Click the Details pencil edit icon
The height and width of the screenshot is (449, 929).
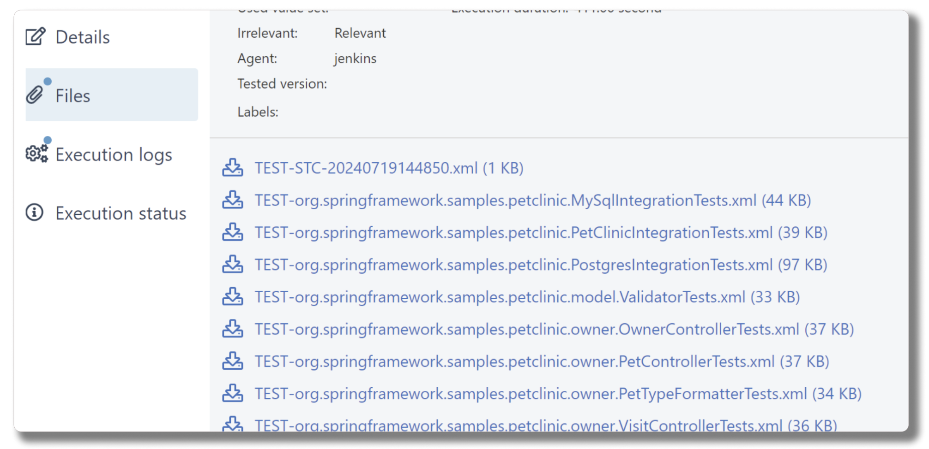(x=36, y=36)
